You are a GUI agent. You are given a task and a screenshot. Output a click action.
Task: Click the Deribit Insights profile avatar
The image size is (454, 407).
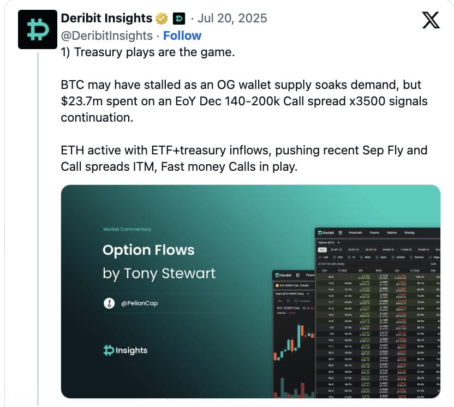pos(38,29)
